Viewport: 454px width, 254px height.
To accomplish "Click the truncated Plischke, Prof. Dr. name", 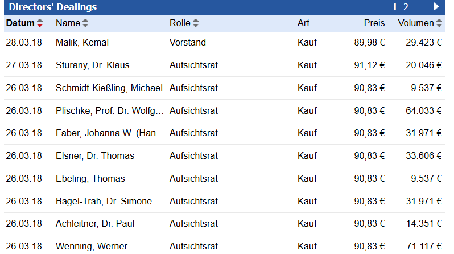I will [x=110, y=110].
